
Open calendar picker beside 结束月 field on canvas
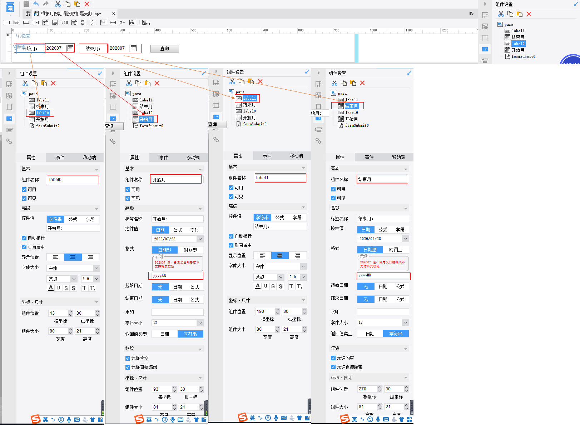tap(134, 48)
